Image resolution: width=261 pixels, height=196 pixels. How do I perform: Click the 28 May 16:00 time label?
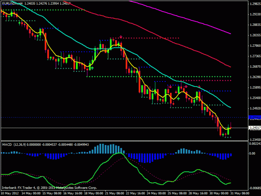tap(198, 193)
